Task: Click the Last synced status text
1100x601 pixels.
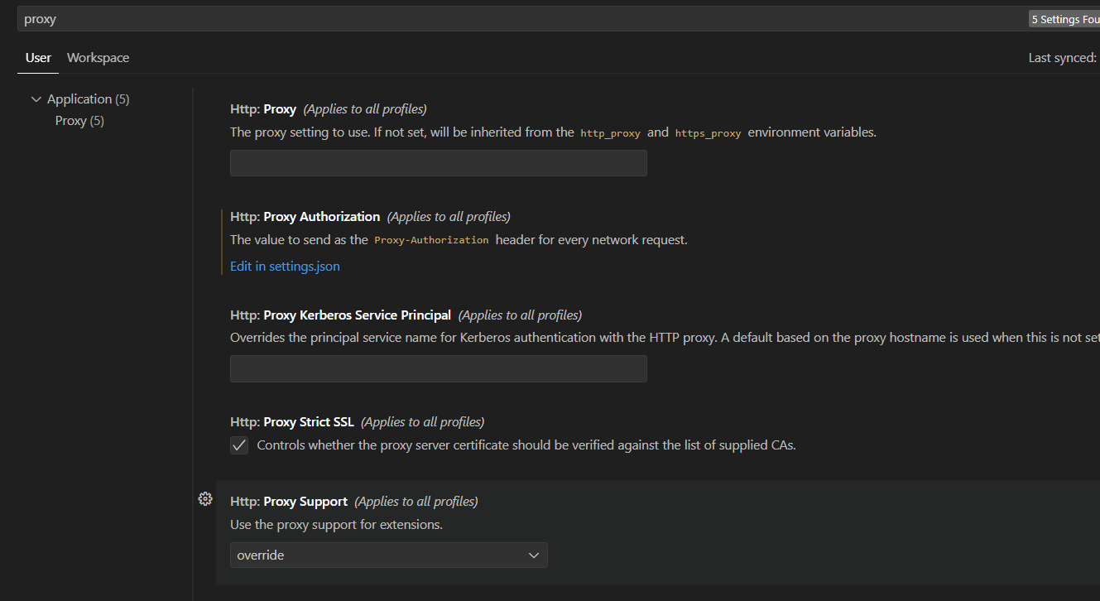Action: pos(1068,57)
